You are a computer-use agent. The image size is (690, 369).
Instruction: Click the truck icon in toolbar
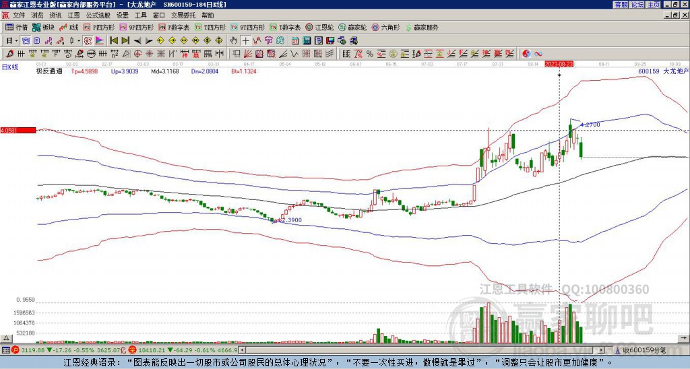(x=353, y=41)
